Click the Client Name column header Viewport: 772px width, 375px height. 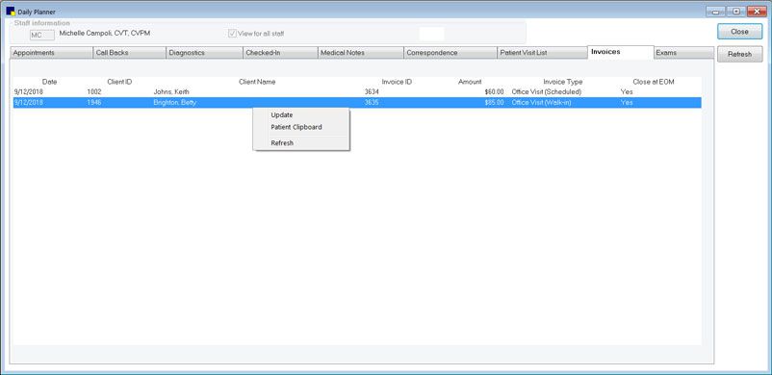tap(257, 82)
